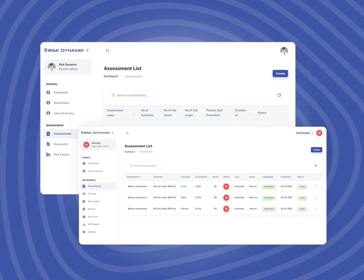The width and height of the screenshot is (364, 280).
Task: Collapse the sidebar in the John Doe window
Action: click(x=113, y=133)
